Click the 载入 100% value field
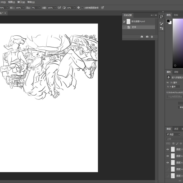The image size is (183, 183). pyautogui.click(x=19, y=8)
